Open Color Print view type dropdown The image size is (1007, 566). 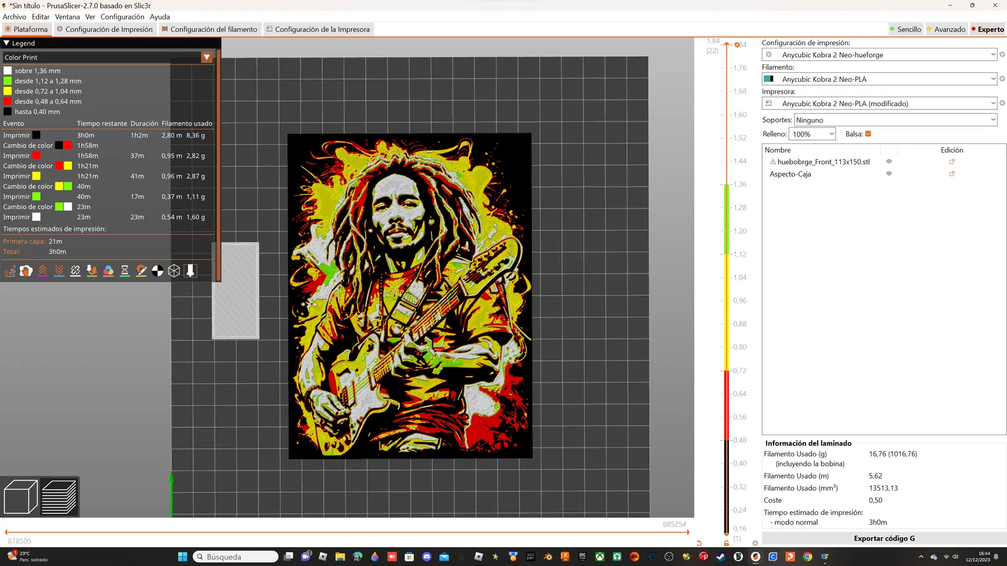pyautogui.click(x=108, y=57)
